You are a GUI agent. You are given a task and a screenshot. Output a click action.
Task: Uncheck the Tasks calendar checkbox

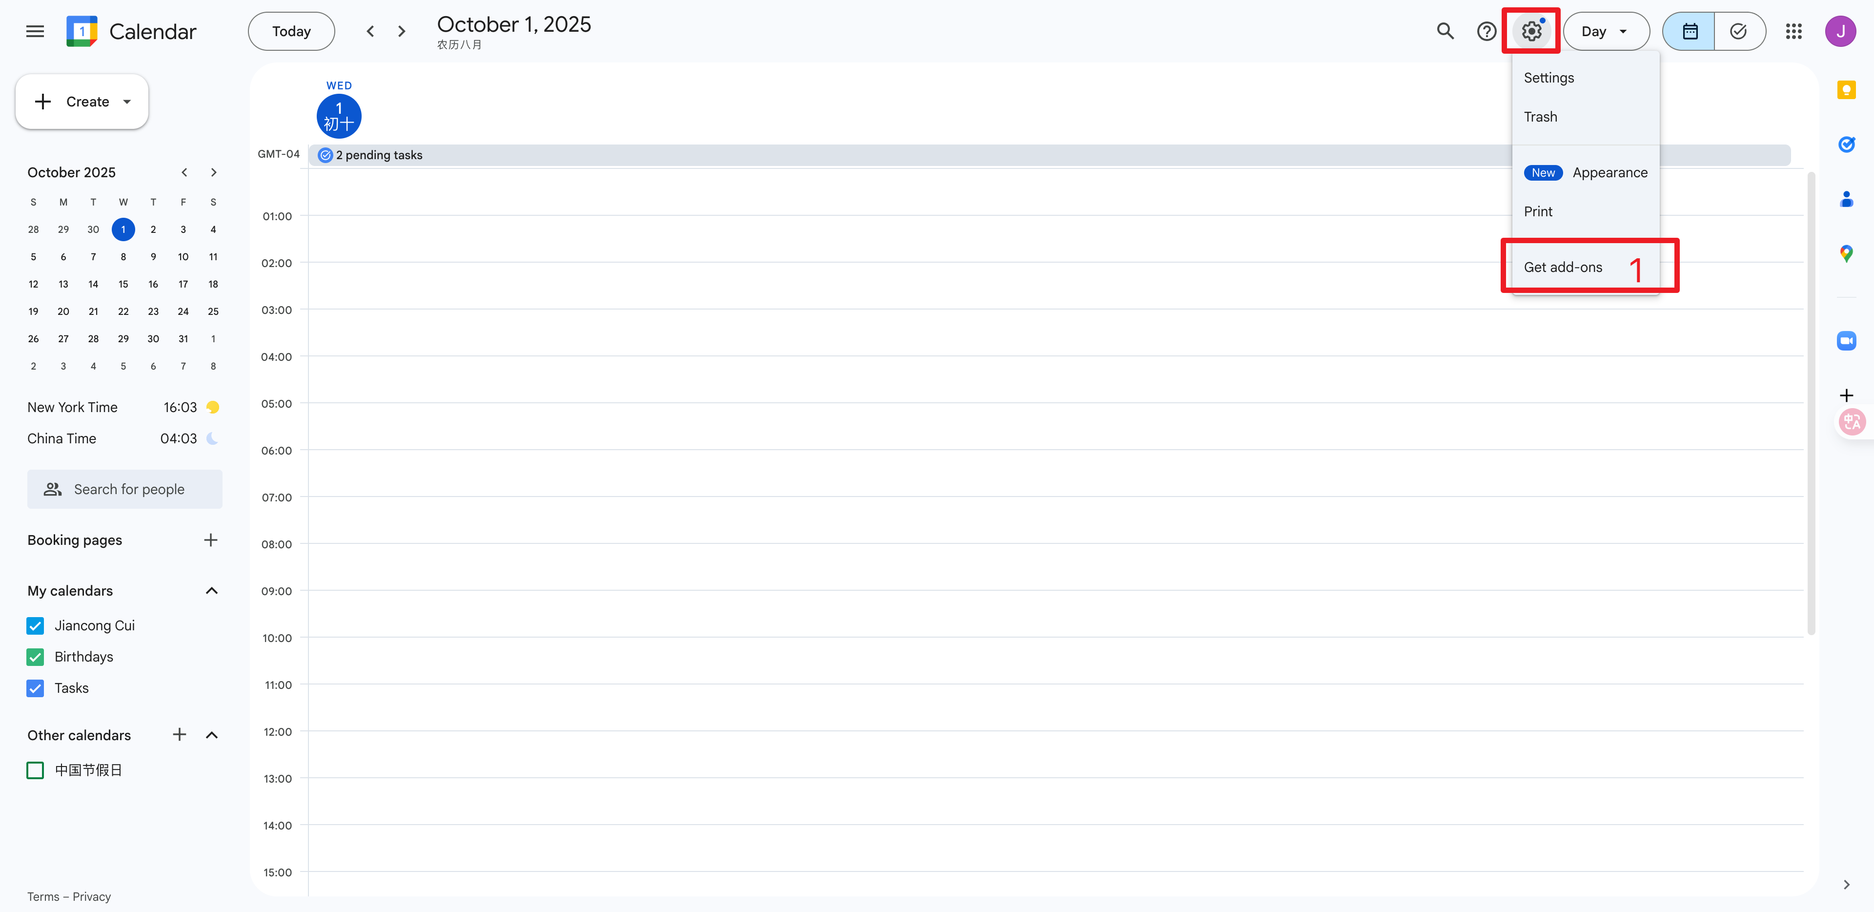35,688
